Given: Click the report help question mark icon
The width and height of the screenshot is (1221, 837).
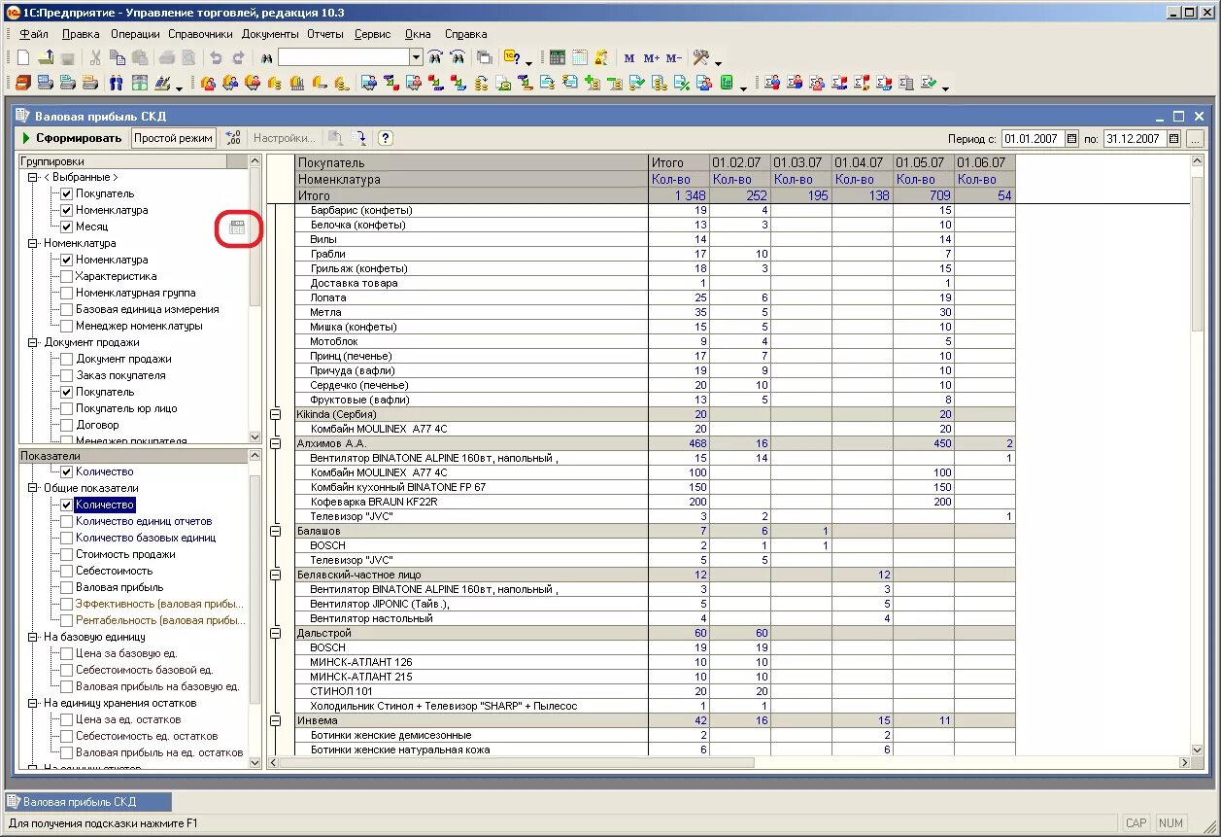Looking at the screenshot, I should click(x=385, y=138).
